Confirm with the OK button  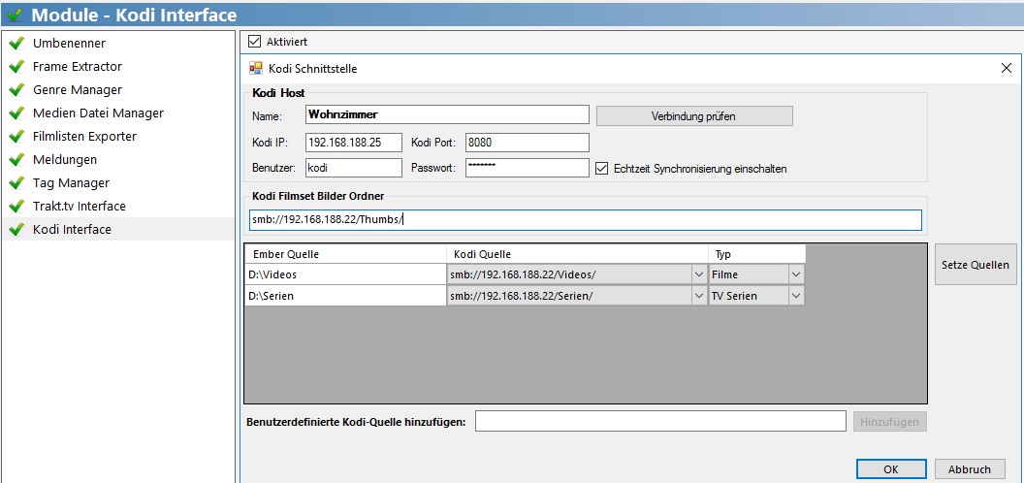(891, 469)
